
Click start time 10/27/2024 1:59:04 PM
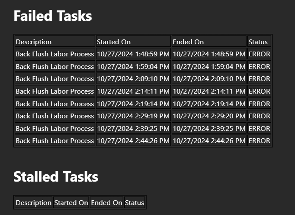click(x=133, y=66)
